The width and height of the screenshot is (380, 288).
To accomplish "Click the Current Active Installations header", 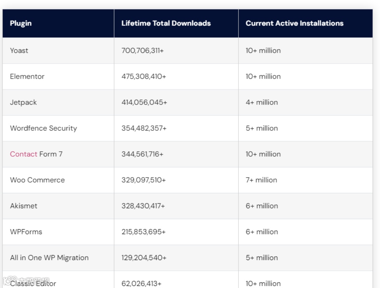I will (x=294, y=23).
